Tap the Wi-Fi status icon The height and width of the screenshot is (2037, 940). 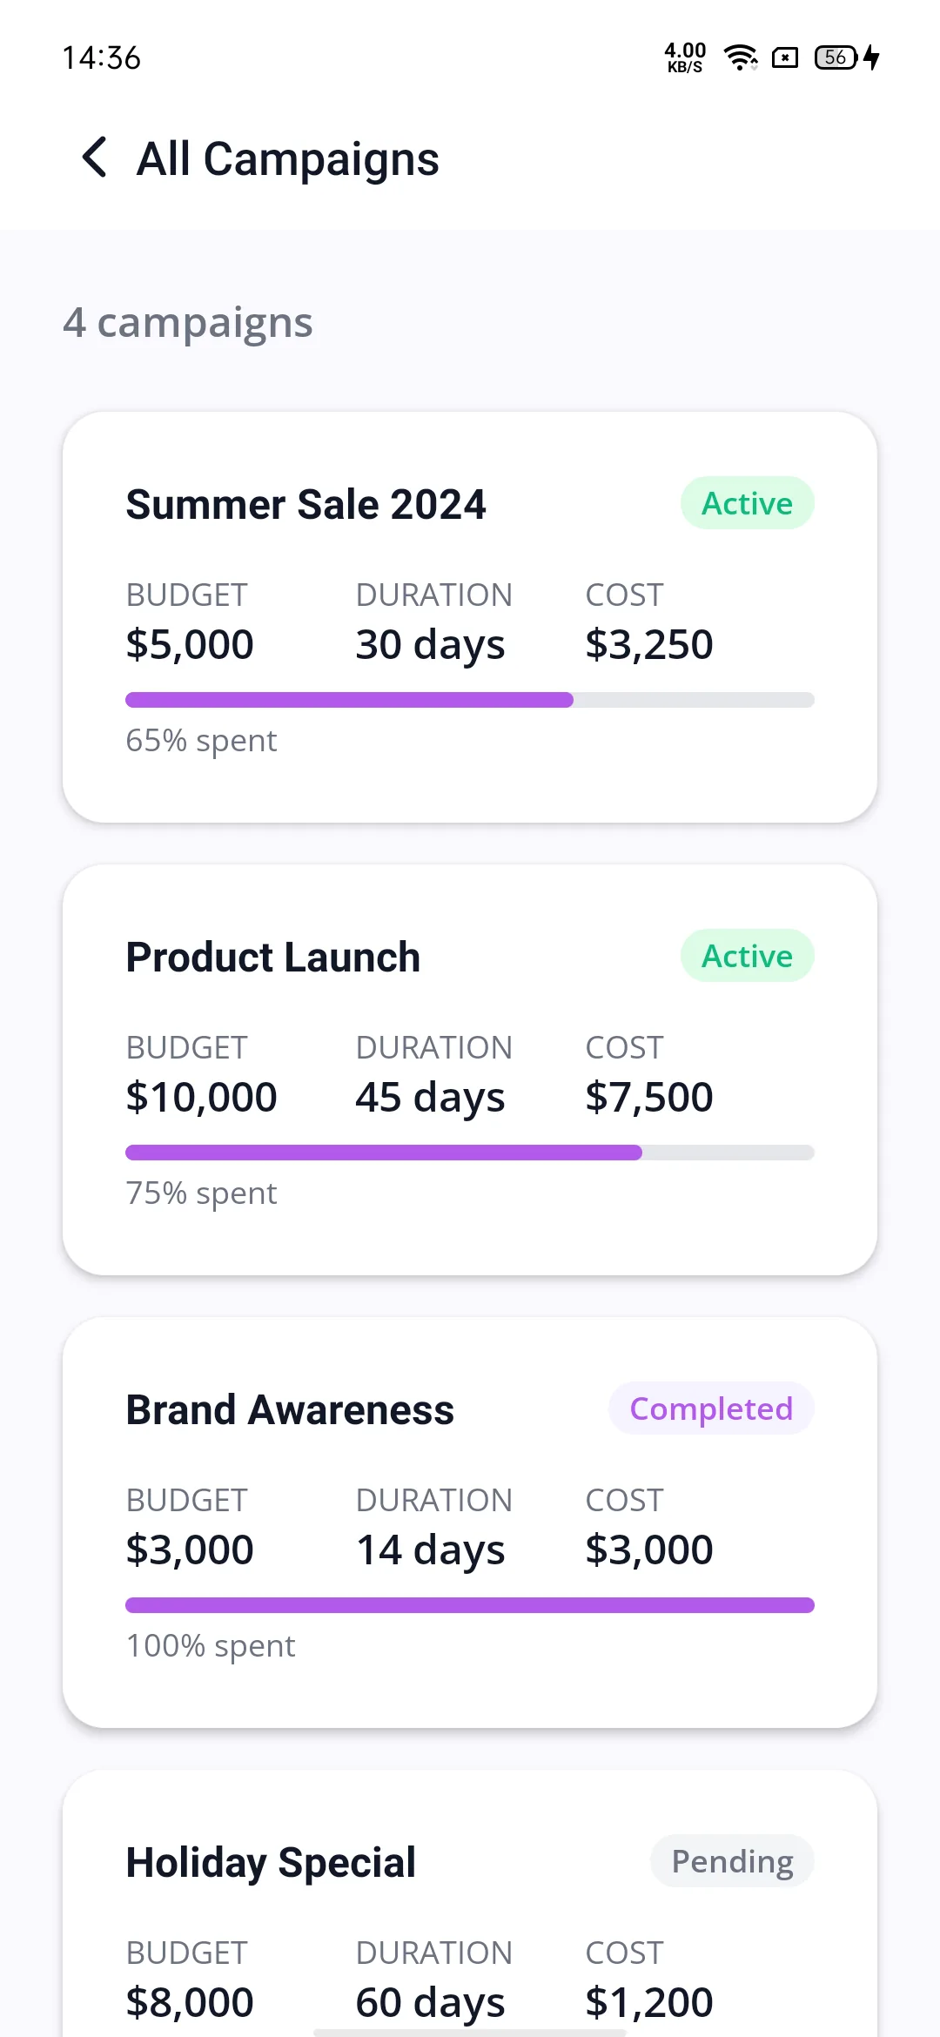(741, 57)
